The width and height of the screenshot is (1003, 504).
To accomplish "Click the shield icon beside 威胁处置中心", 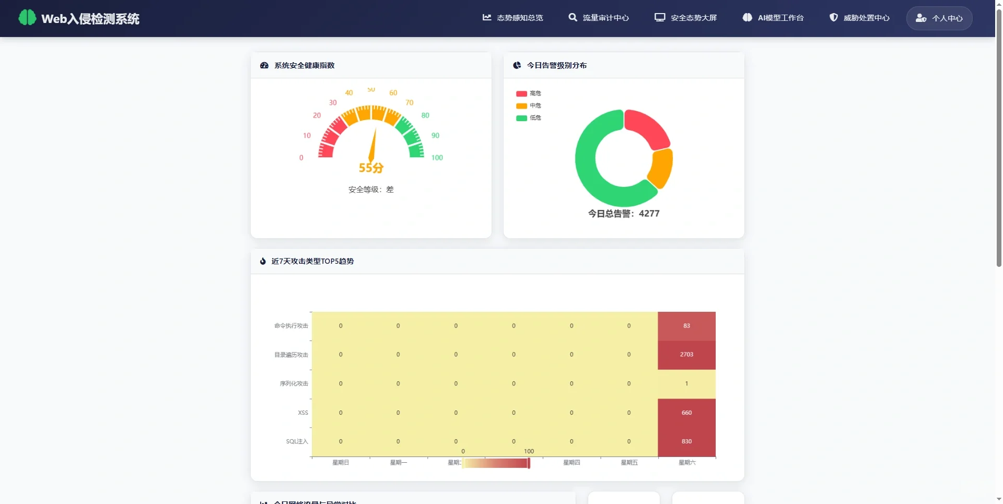I will click(834, 17).
